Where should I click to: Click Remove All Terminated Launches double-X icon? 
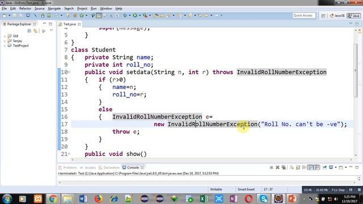pos(284,167)
